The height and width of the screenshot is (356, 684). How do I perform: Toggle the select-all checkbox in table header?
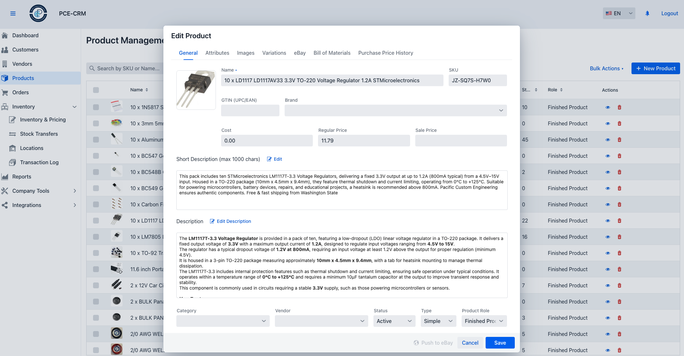(x=96, y=90)
